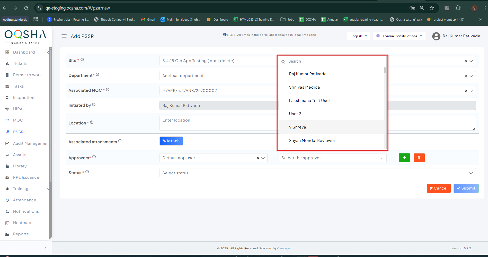The height and width of the screenshot is (257, 488).
Task: Click the Cancel button
Action: [439, 188]
